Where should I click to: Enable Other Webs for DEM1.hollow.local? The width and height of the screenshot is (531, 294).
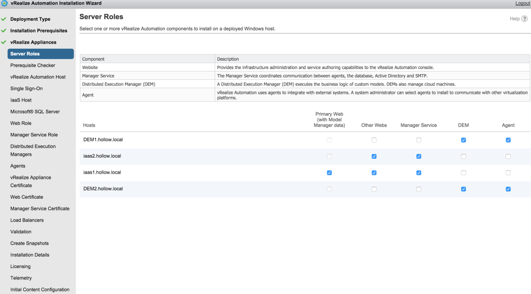pyautogui.click(x=374, y=140)
